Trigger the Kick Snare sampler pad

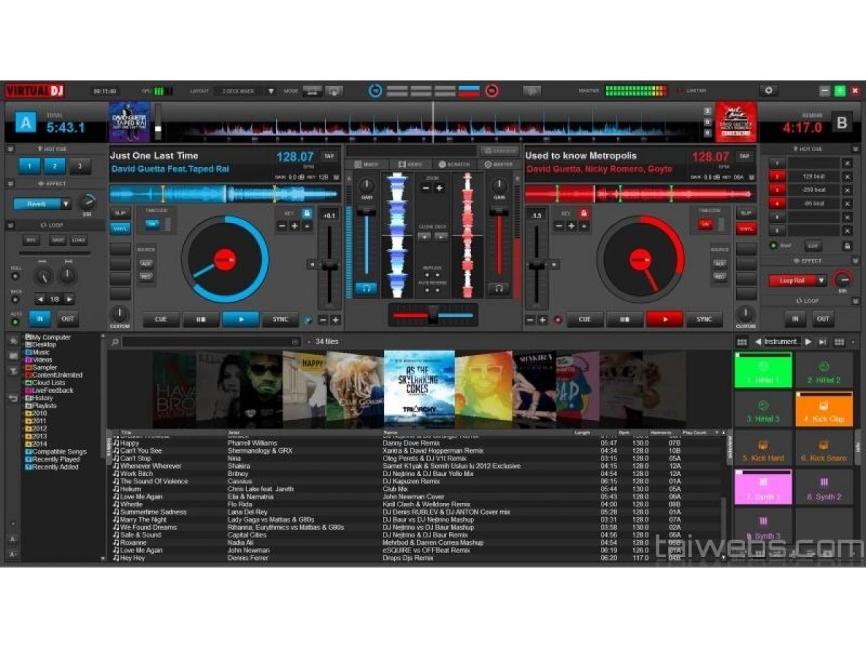pyautogui.click(x=824, y=448)
